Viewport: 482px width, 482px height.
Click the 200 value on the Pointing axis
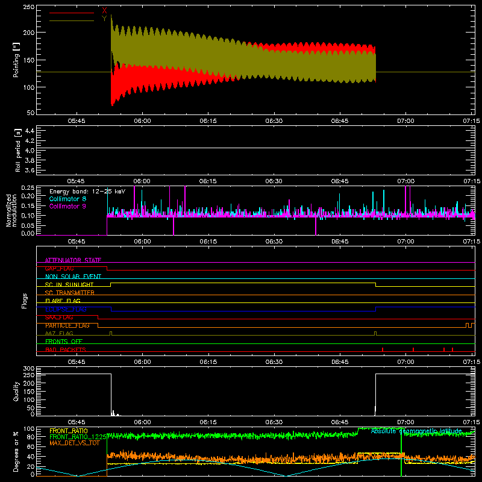[29, 33]
